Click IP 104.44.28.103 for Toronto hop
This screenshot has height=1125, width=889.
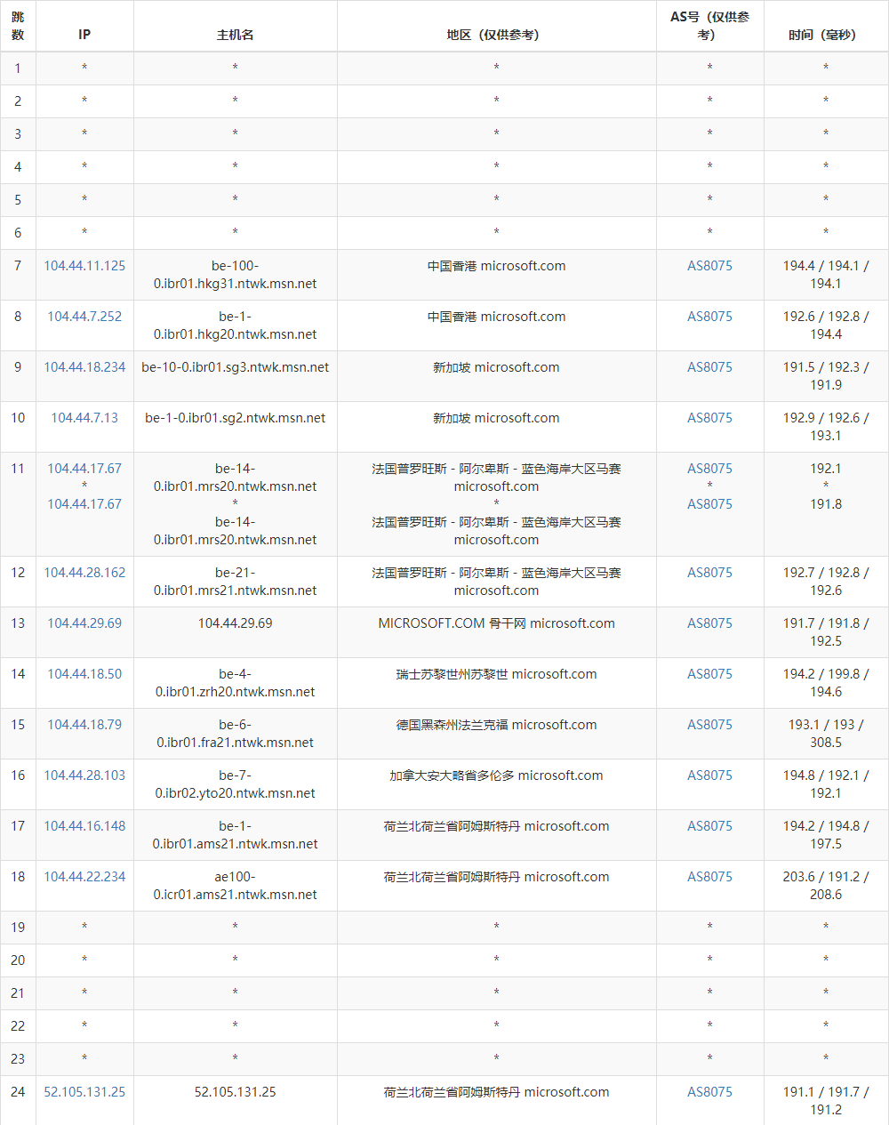tap(84, 775)
